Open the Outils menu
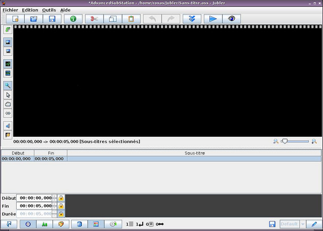Screen dimensions: 323x231 click(49, 10)
